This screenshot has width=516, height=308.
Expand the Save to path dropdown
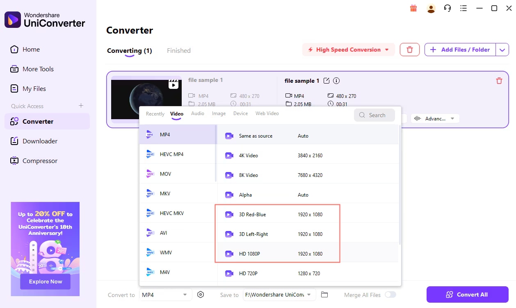coord(279,294)
